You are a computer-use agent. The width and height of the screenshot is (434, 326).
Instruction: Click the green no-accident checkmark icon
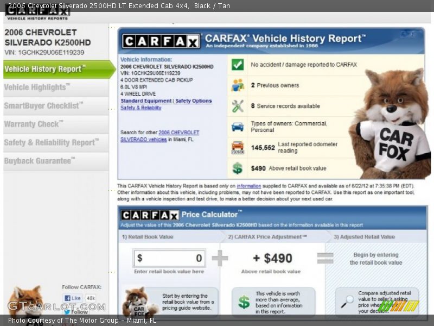[x=238, y=65]
